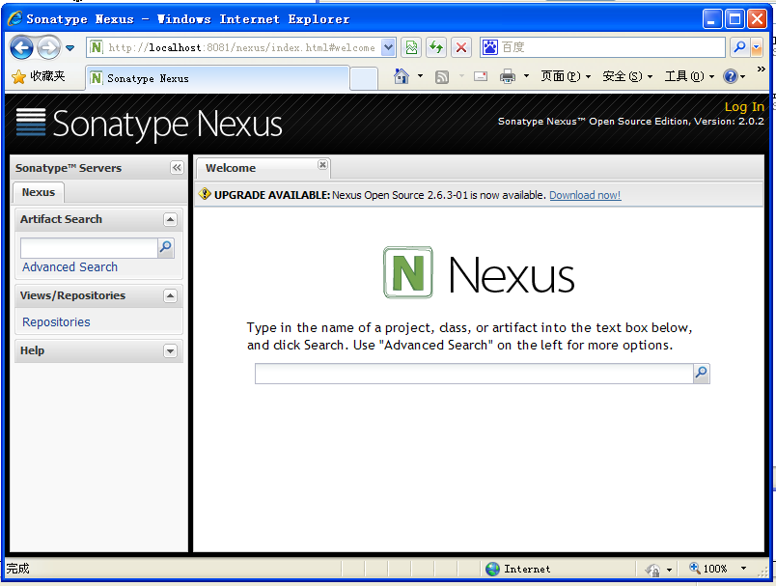Collapse the Views/Repositories section
The height and width of the screenshot is (586, 776).
click(x=170, y=296)
